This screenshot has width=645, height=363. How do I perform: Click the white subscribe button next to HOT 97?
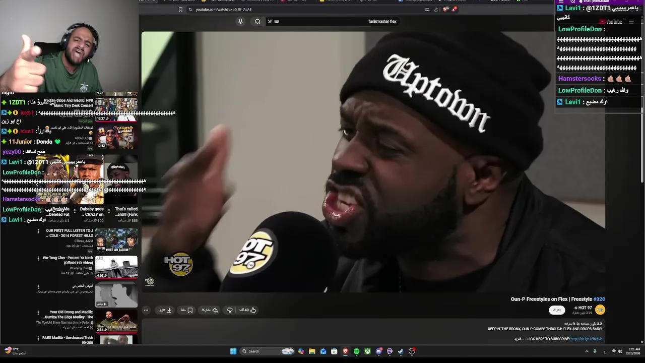tap(557, 310)
